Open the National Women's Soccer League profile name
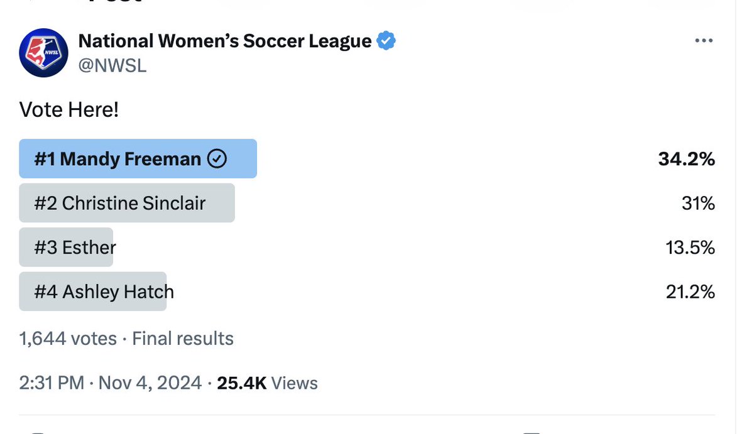The height and width of the screenshot is (434, 754). tap(224, 41)
